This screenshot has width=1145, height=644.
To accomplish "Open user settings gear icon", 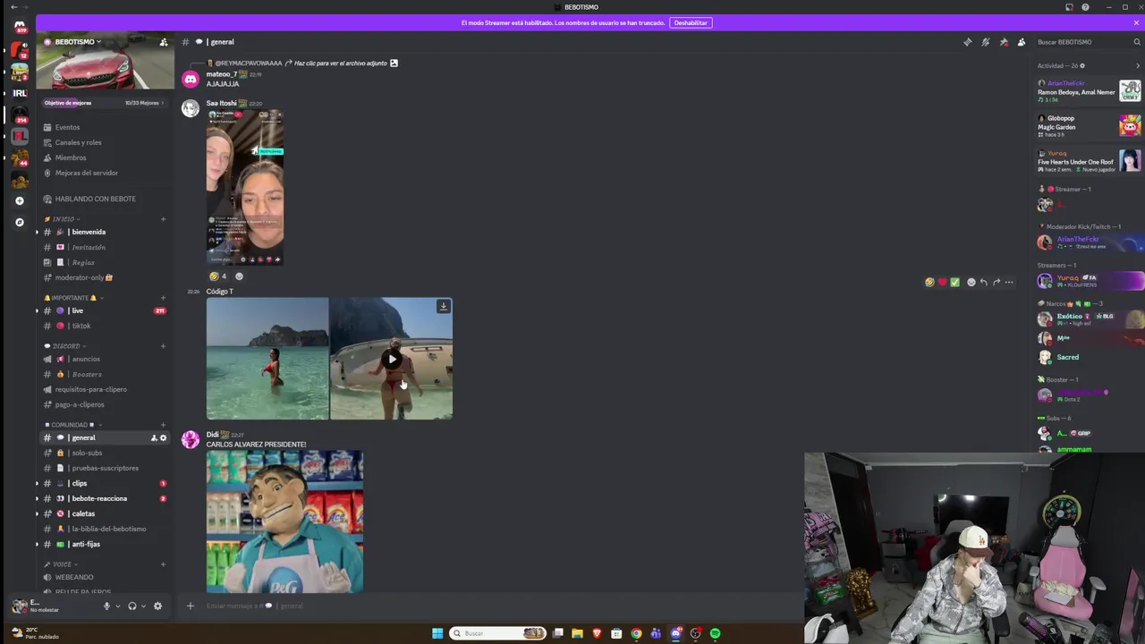I will coord(157,606).
